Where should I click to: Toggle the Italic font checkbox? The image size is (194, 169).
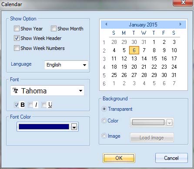(30, 105)
